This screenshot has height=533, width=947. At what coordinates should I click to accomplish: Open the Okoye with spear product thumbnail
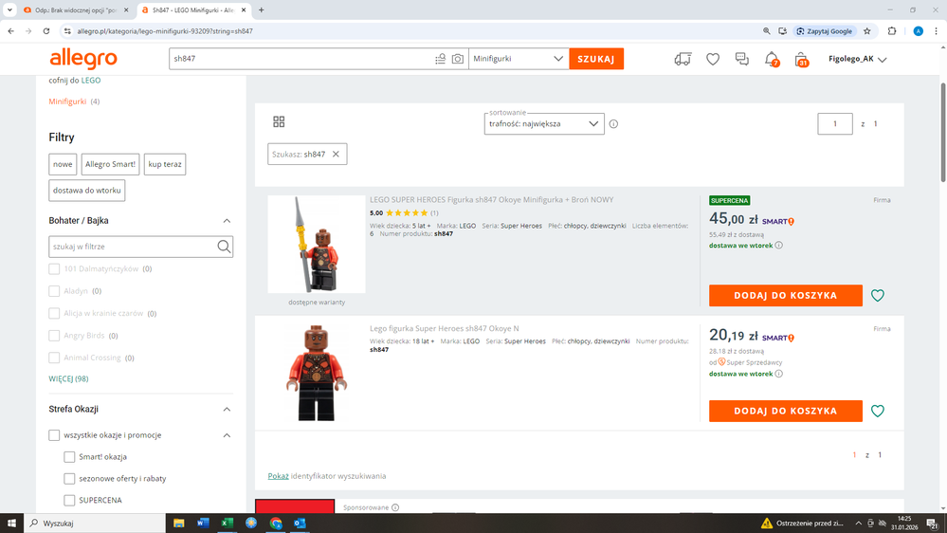pos(317,244)
